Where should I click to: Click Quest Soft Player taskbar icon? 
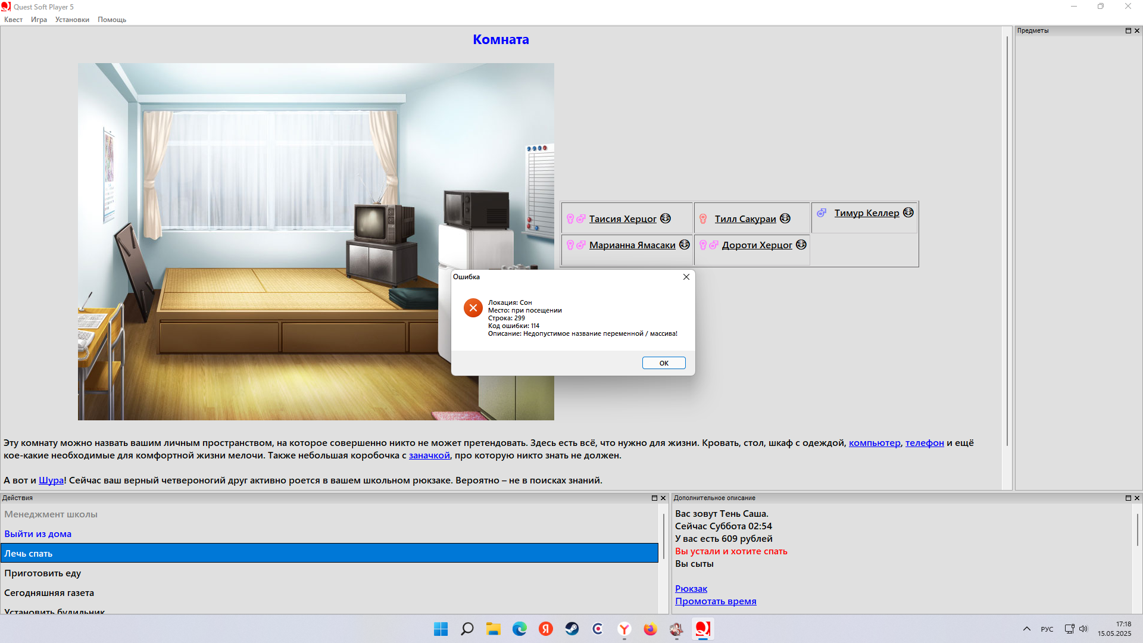(x=702, y=629)
